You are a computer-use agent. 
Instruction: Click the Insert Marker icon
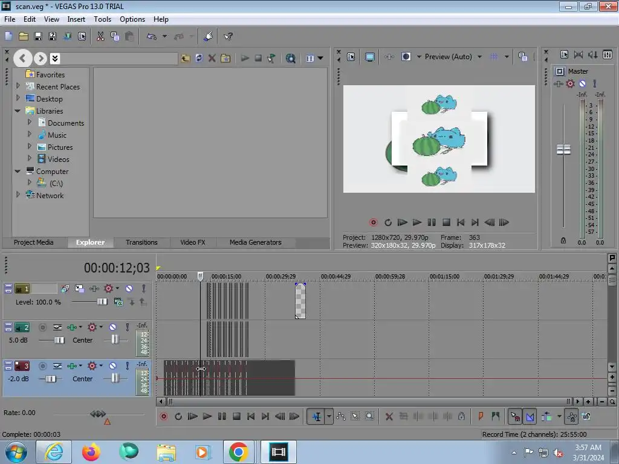click(x=481, y=416)
